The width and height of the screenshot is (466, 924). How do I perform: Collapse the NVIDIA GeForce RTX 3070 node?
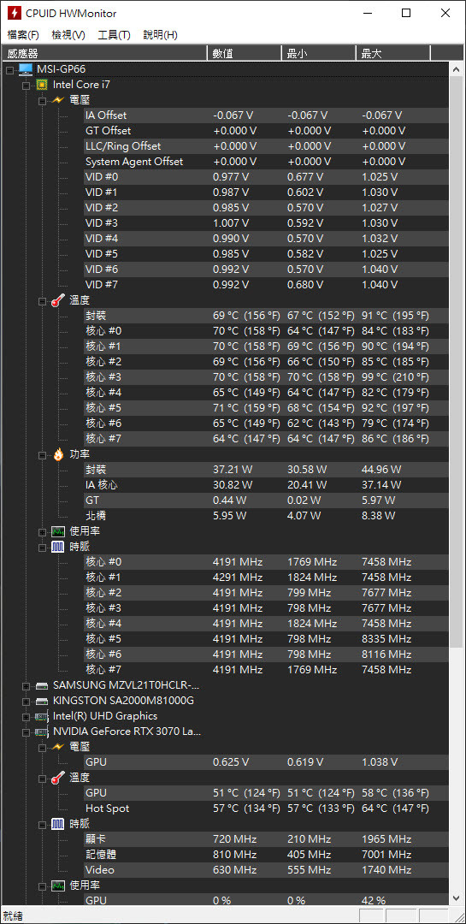click(x=26, y=731)
